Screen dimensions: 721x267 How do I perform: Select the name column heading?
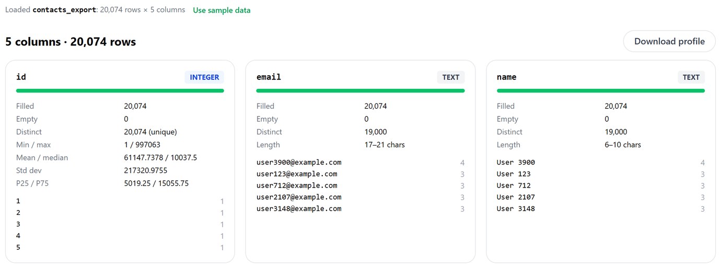(506, 77)
